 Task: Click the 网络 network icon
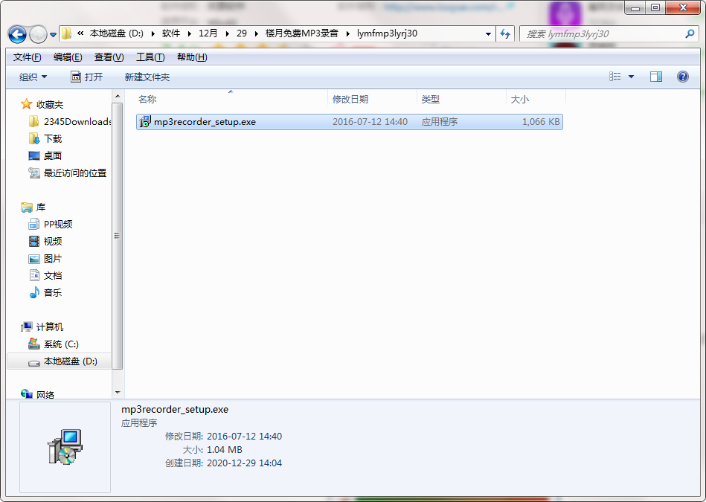[27, 394]
